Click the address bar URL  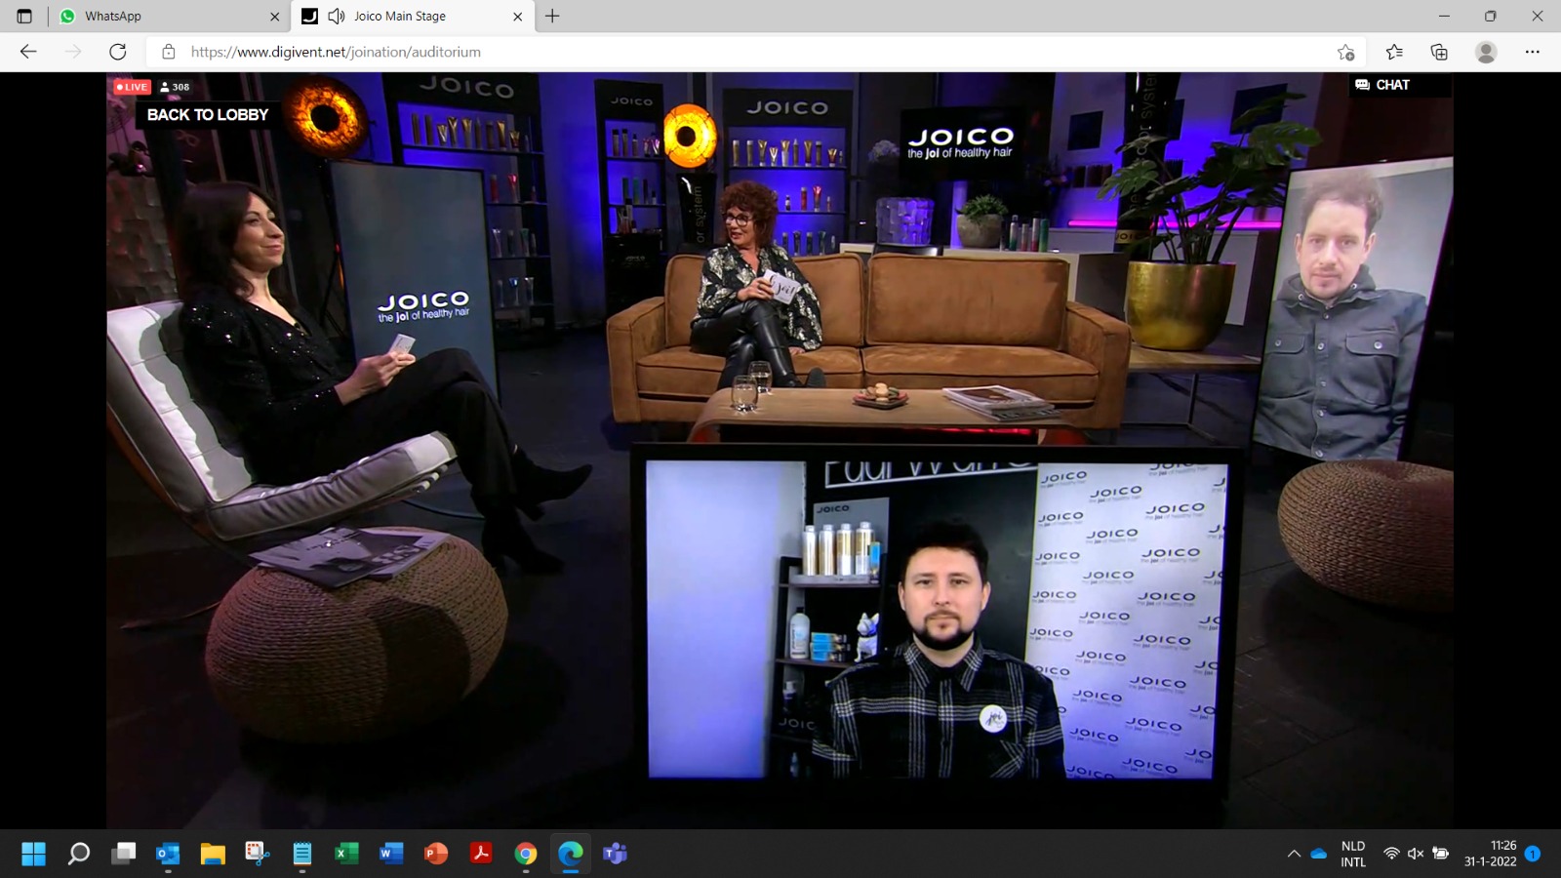tap(336, 52)
